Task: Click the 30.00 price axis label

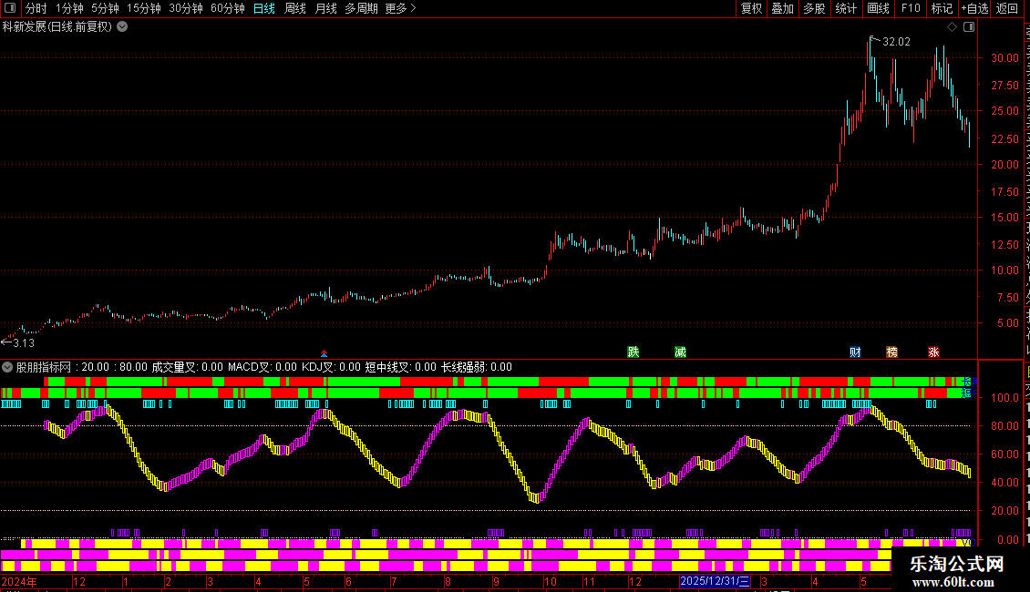Action: tap(1005, 57)
